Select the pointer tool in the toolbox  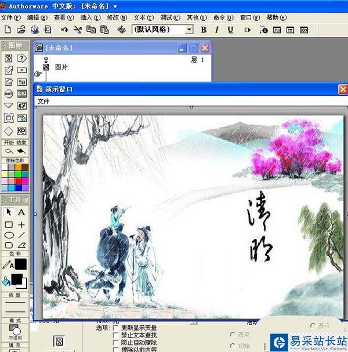[9, 212]
